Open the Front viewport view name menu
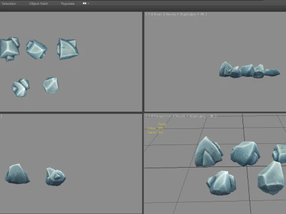Screen dimensions: 286x214 pyautogui.click(x=158, y=14)
